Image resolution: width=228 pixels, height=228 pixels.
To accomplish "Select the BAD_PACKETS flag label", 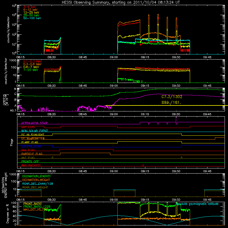I will [31, 166].
